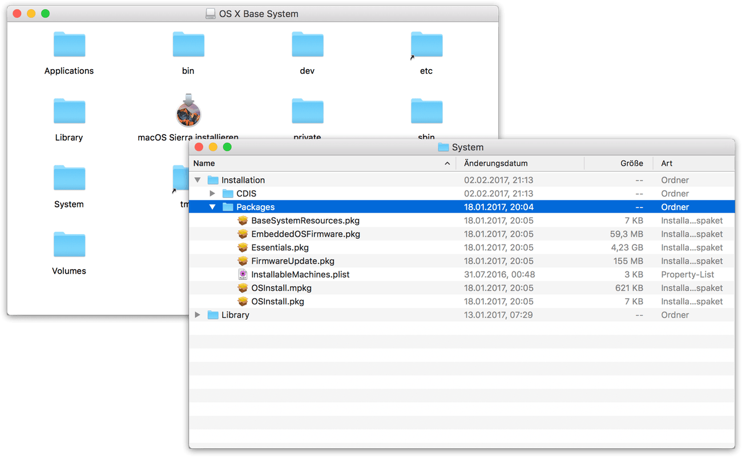742x457 pixels.
Task: Close the OS X Base System window
Action: click(17, 14)
